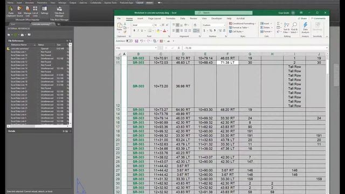Viewport: 345px width, 194px height.
Task: Toggle Italic formatting in Excel
Action: click(138, 31)
